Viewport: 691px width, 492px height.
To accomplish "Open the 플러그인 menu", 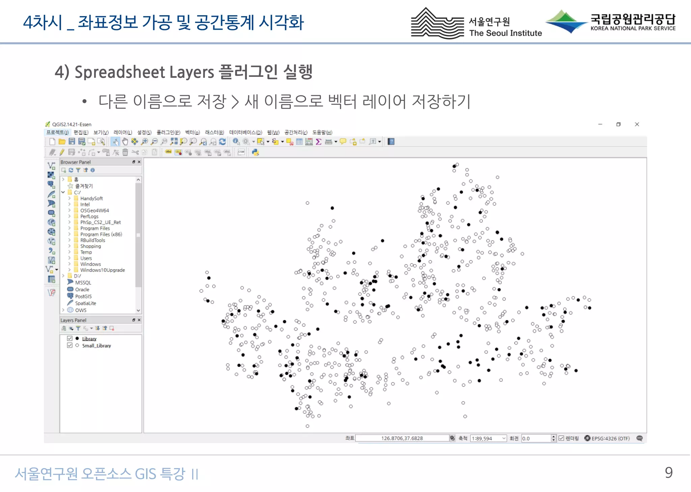I will 168,132.
